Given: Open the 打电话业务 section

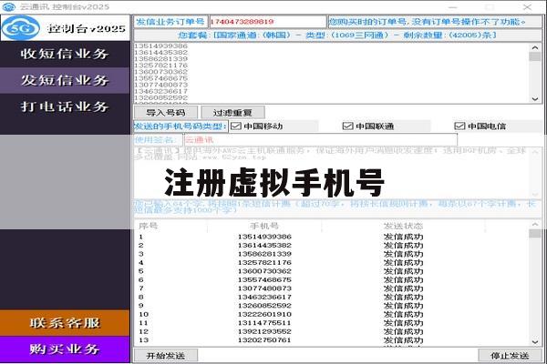Looking at the screenshot, I should pyautogui.click(x=65, y=106).
